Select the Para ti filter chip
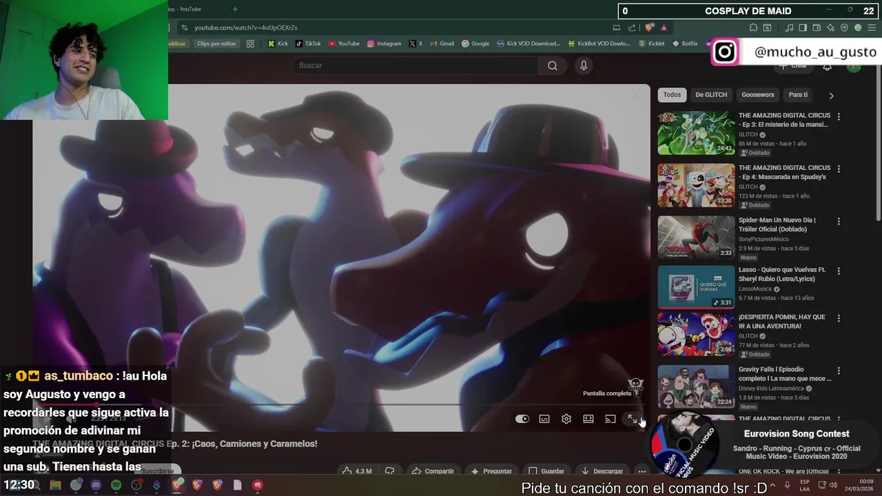Image resolution: width=882 pixels, height=496 pixels. click(x=798, y=95)
